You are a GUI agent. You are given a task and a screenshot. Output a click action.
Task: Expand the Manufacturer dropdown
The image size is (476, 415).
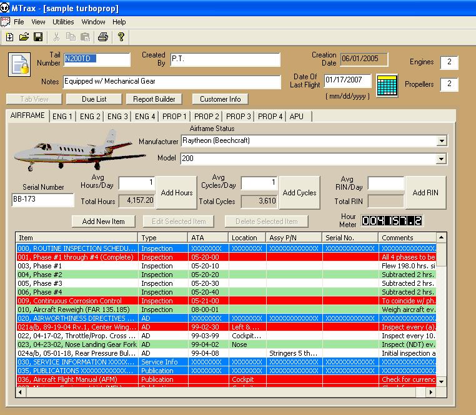click(442, 141)
